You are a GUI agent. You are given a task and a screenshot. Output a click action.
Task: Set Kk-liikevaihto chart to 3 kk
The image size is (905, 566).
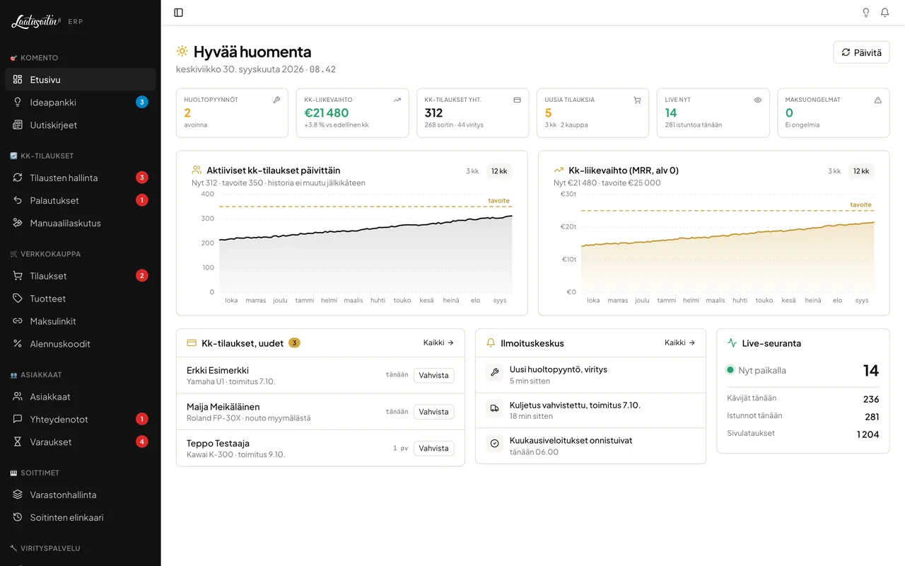click(834, 171)
